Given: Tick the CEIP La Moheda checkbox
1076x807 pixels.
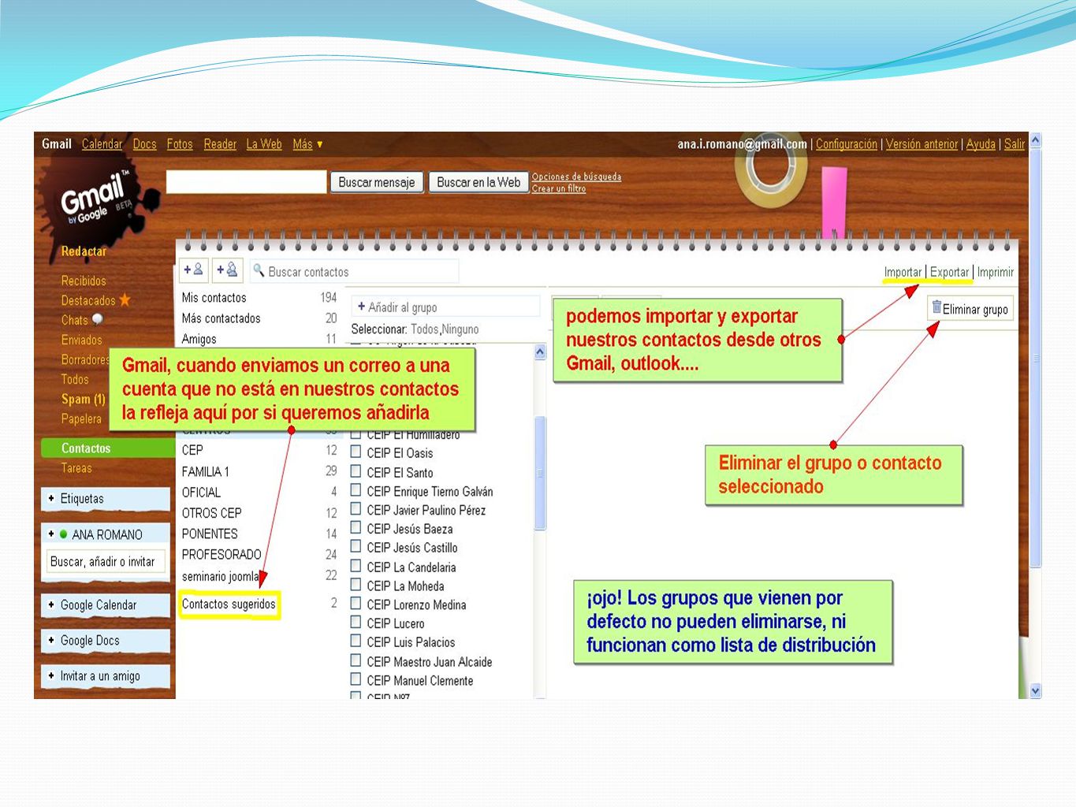Looking at the screenshot, I should click(356, 585).
